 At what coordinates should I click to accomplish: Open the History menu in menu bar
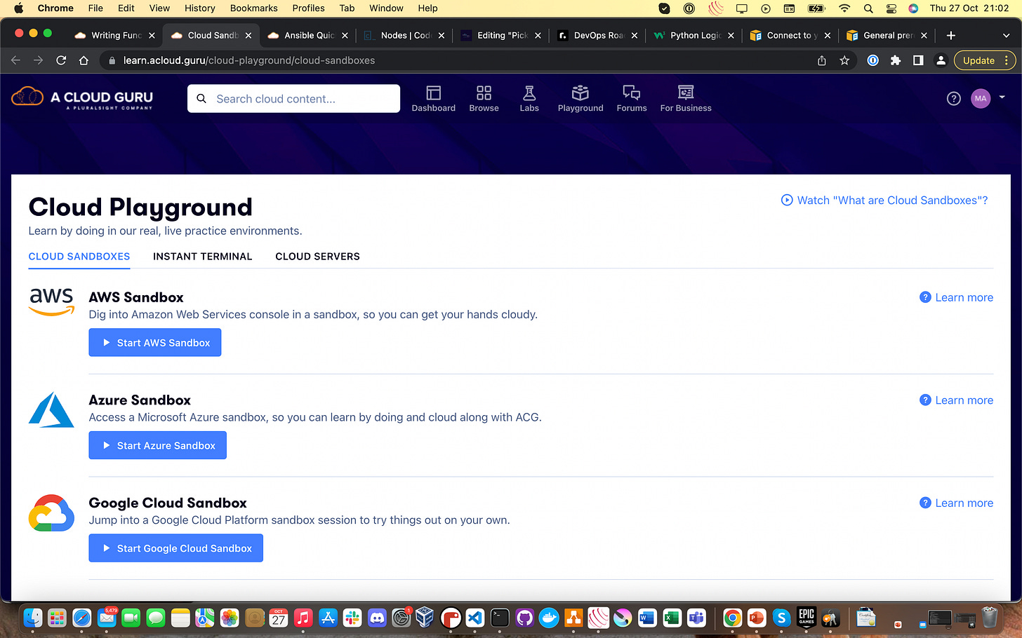pos(200,8)
